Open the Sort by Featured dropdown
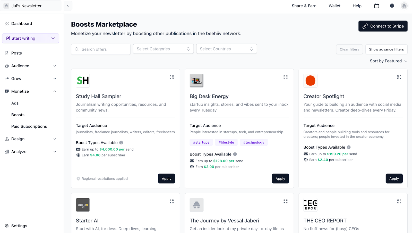The image size is (412, 233). coord(389,61)
